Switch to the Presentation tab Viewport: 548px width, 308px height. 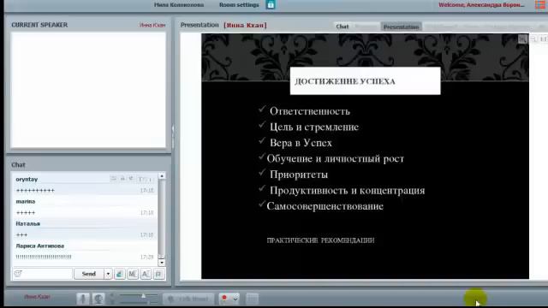pyautogui.click(x=401, y=27)
